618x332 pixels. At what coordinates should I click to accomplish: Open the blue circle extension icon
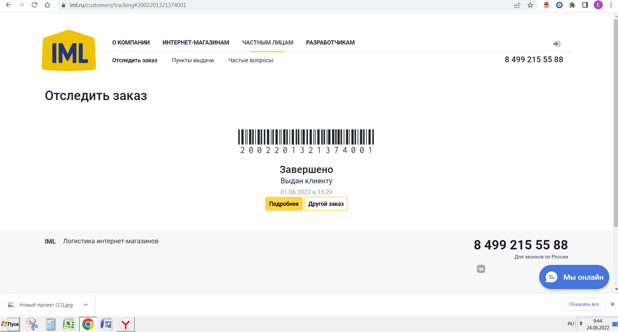(559, 5)
